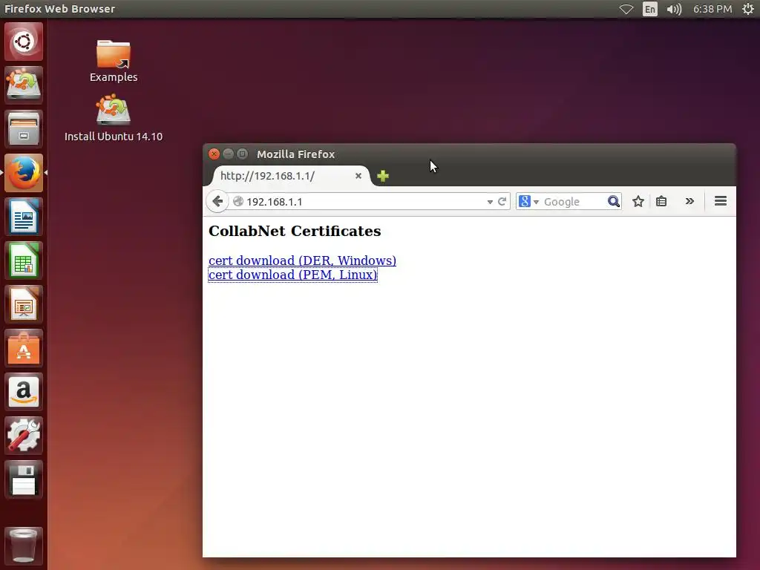Open the Firefox hamburger menu
This screenshot has height=570, width=760.
click(720, 200)
